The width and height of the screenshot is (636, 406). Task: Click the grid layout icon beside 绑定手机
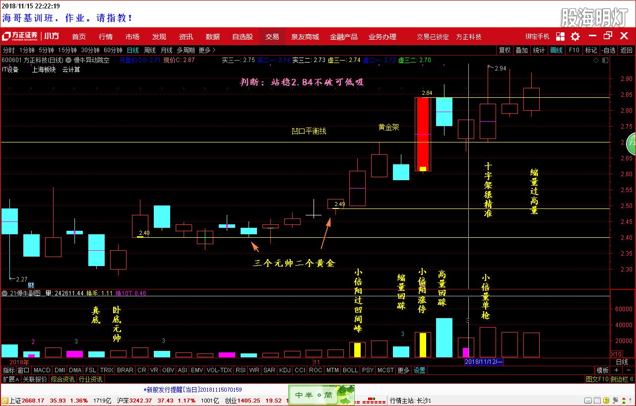click(x=560, y=36)
